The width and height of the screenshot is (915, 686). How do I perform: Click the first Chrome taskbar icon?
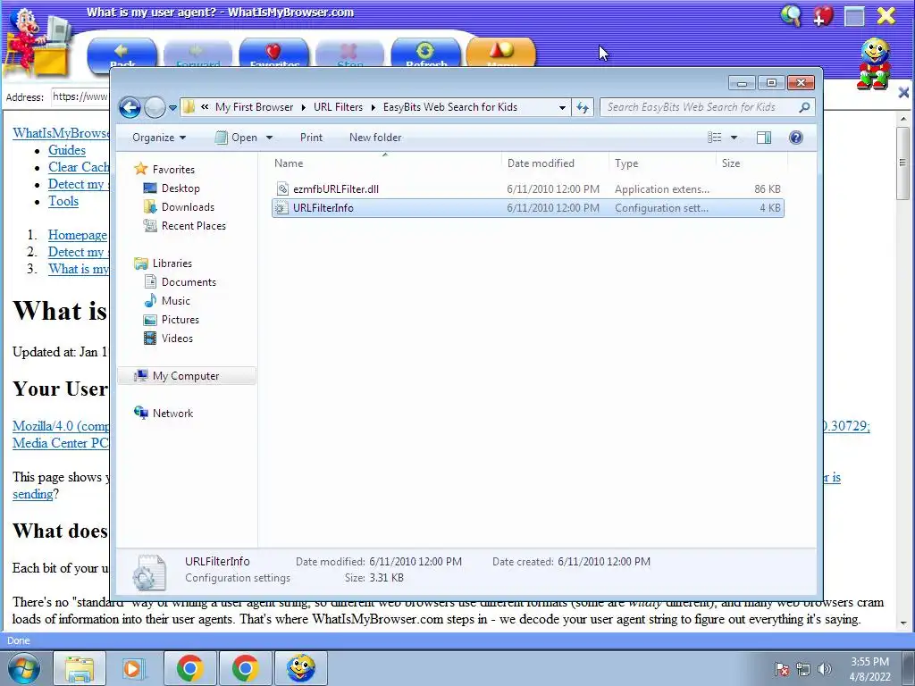coord(190,668)
